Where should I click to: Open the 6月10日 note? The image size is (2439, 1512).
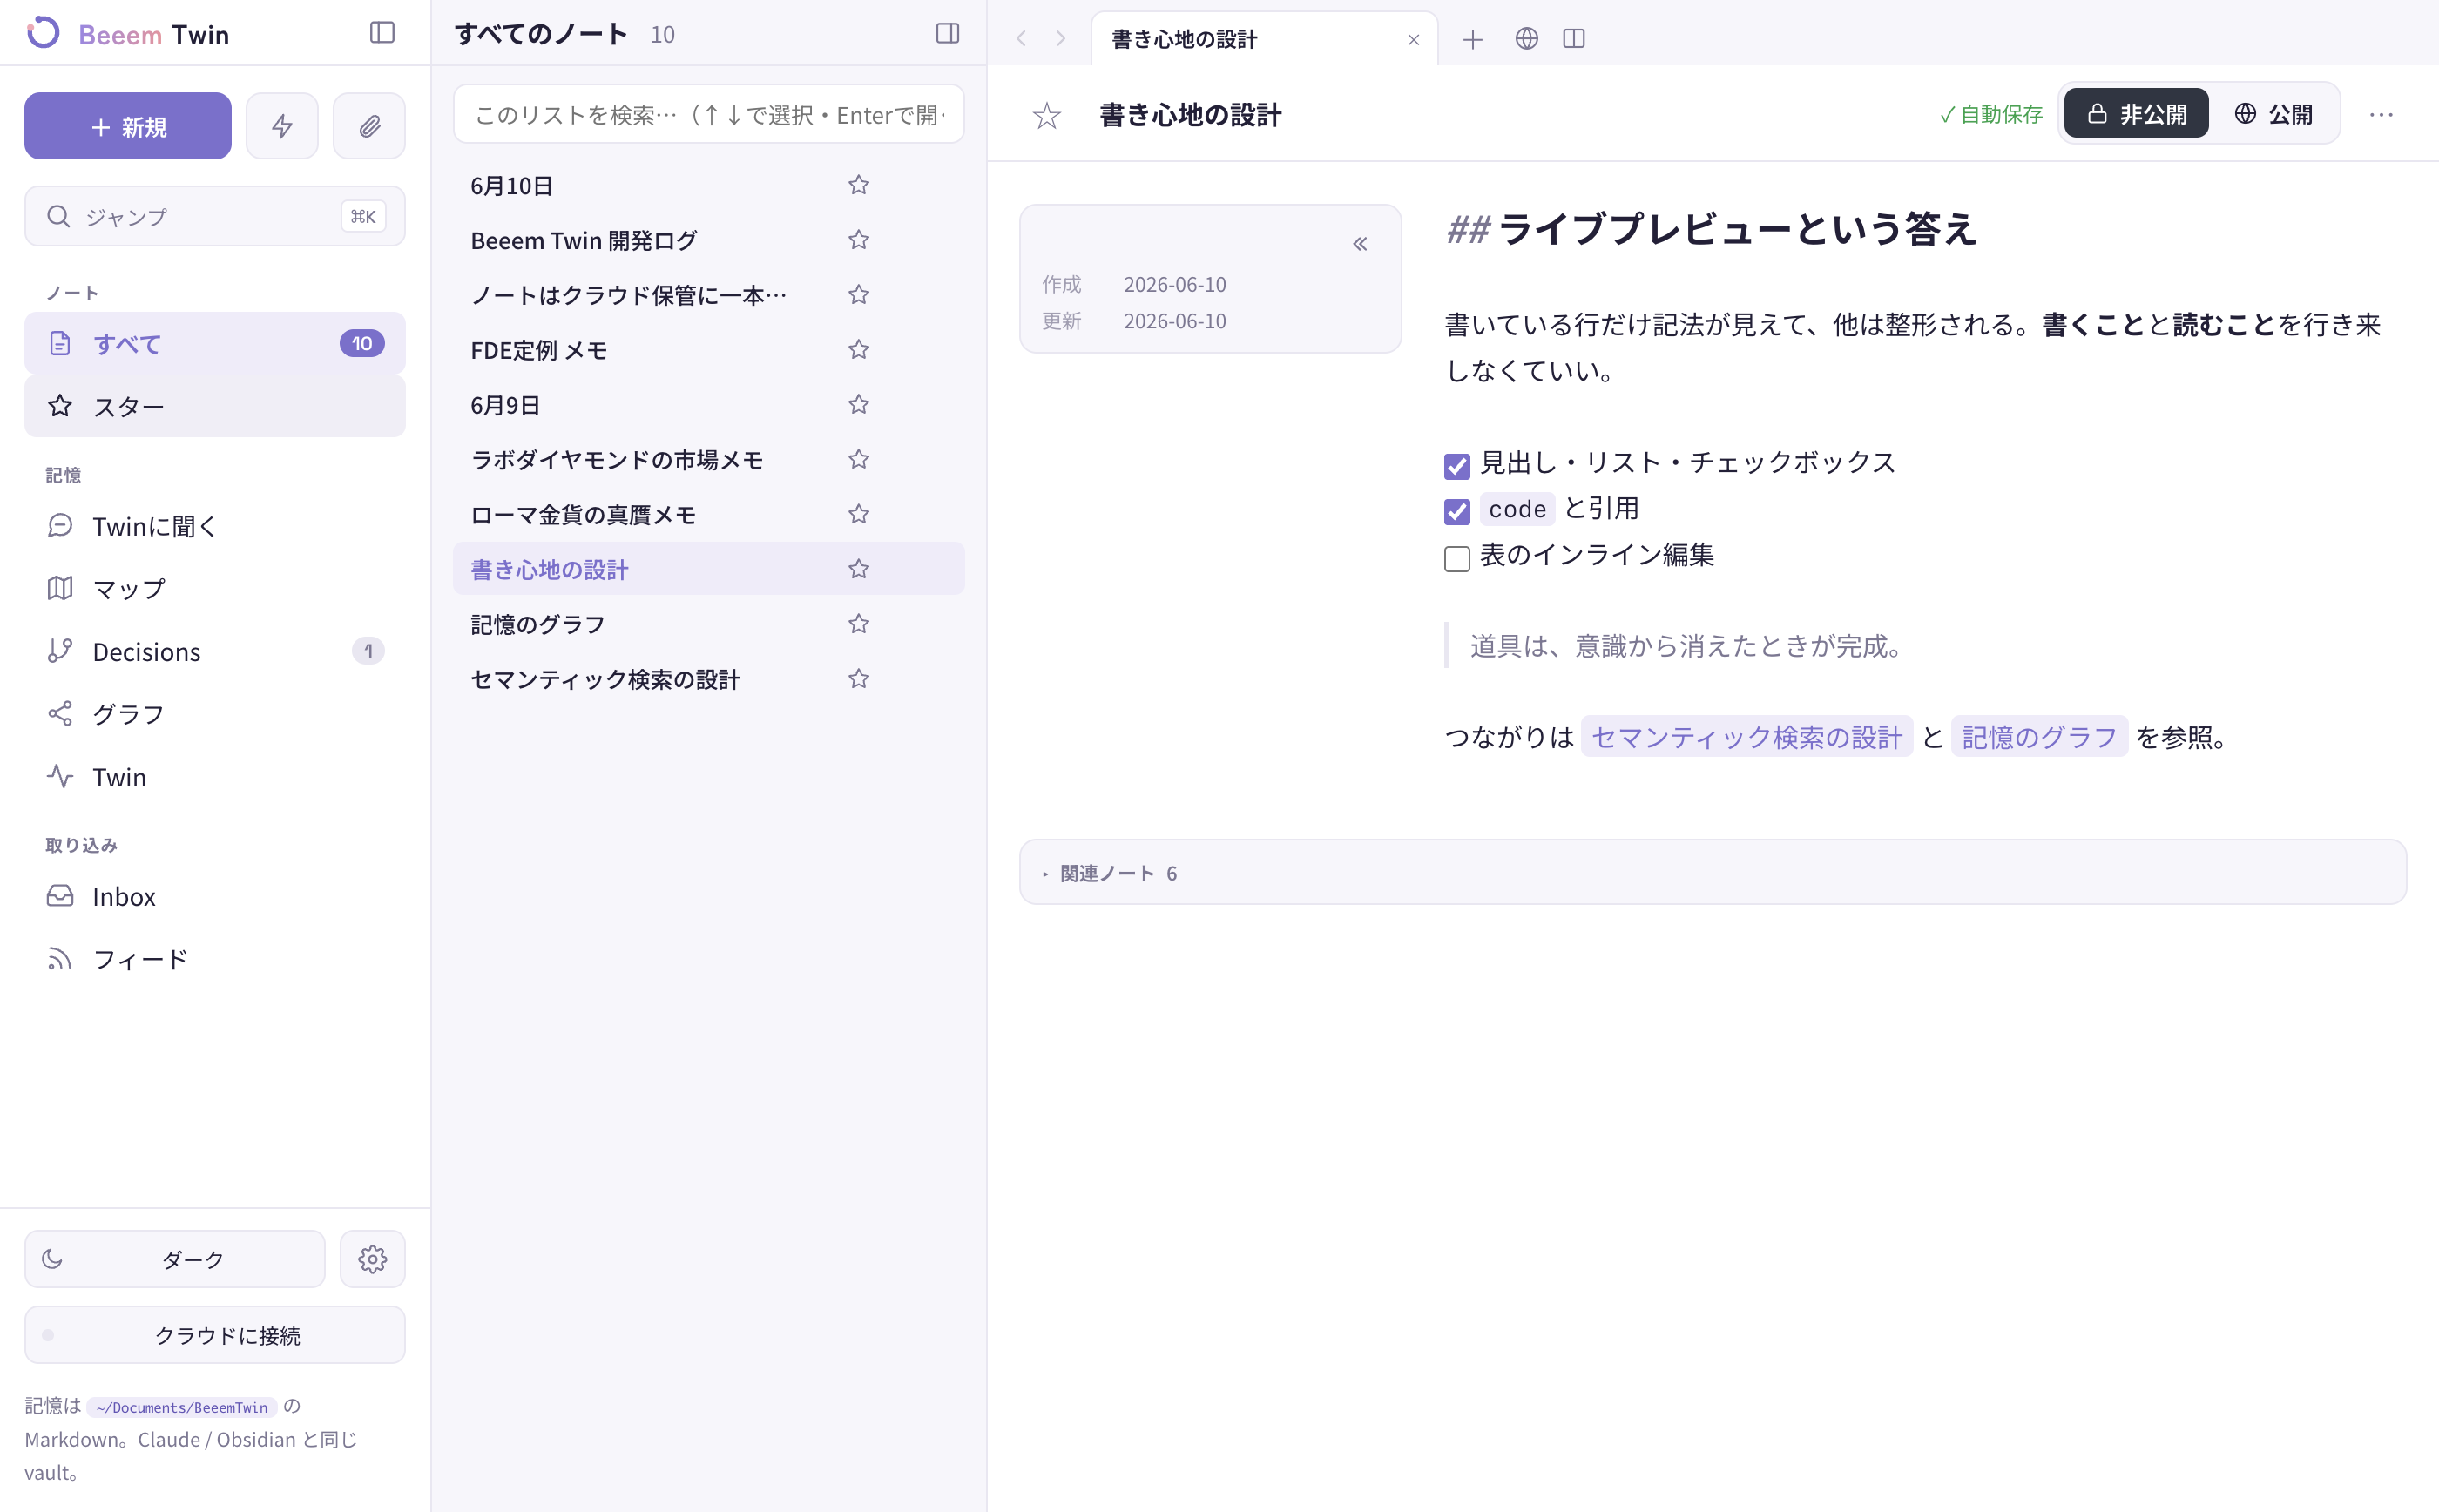(708, 185)
